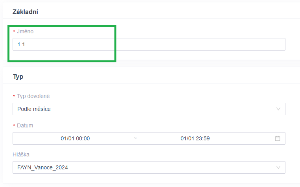Click the red asterisk beside Datum

coord(14,125)
